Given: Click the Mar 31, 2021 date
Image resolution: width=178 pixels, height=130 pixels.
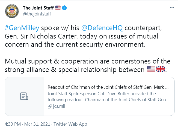Looking at the screenshot, I should point(37,124).
